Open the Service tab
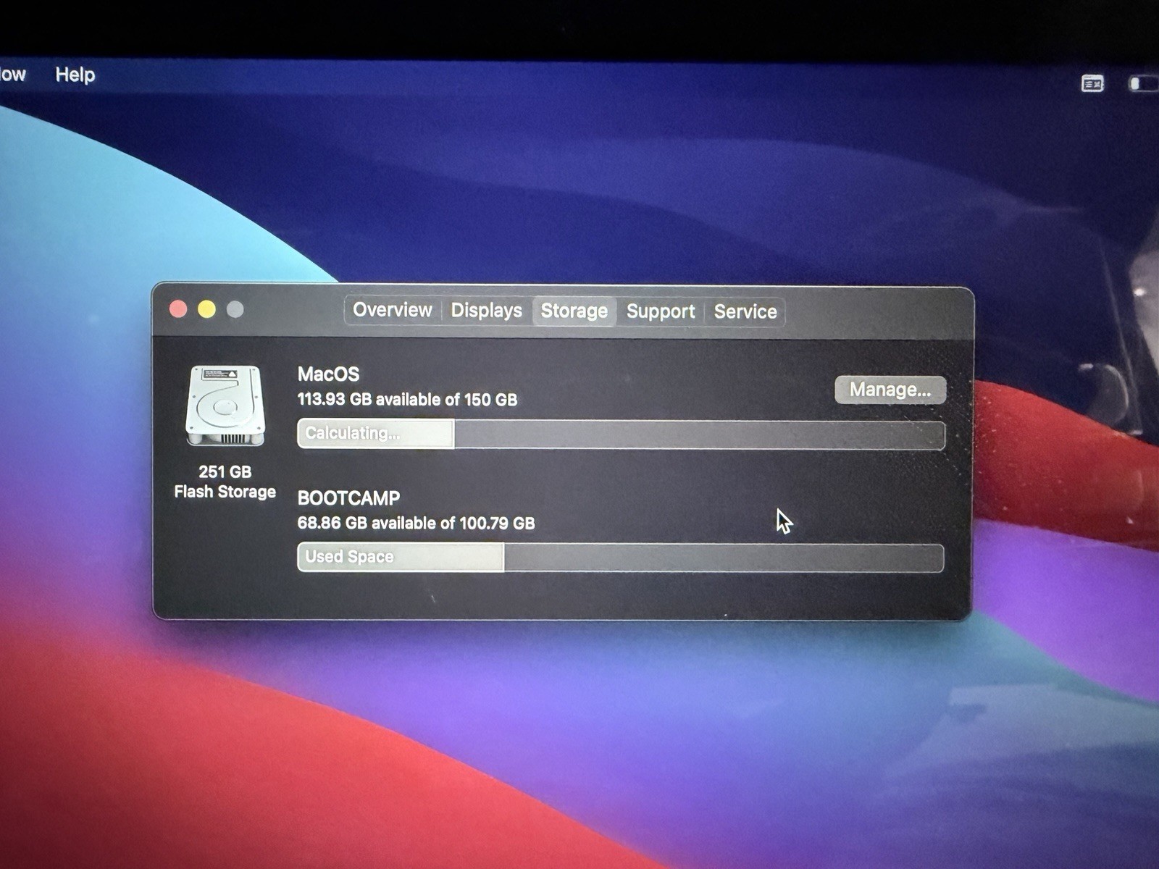 [745, 312]
